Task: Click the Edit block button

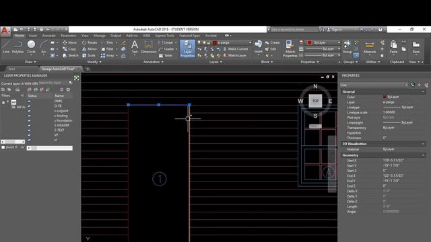Action: pyautogui.click(x=271, y=49)
